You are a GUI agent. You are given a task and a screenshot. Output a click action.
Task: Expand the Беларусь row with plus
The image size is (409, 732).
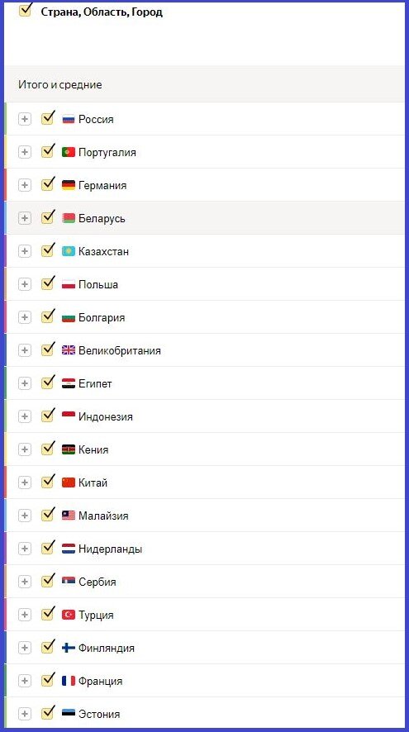pyautogui.click(x=24, y=218)
